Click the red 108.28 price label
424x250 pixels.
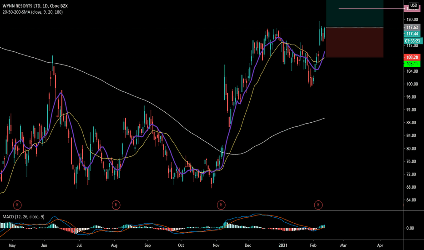(412, 57)
